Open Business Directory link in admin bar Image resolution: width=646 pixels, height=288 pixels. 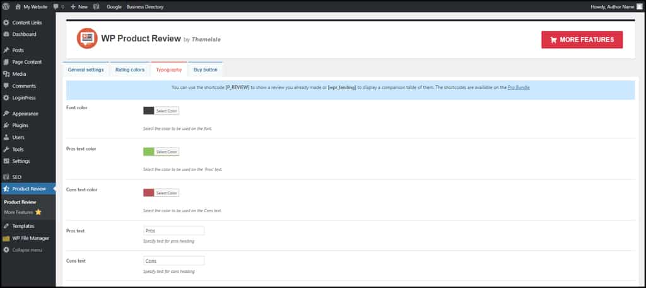click(x=145, y=7)
